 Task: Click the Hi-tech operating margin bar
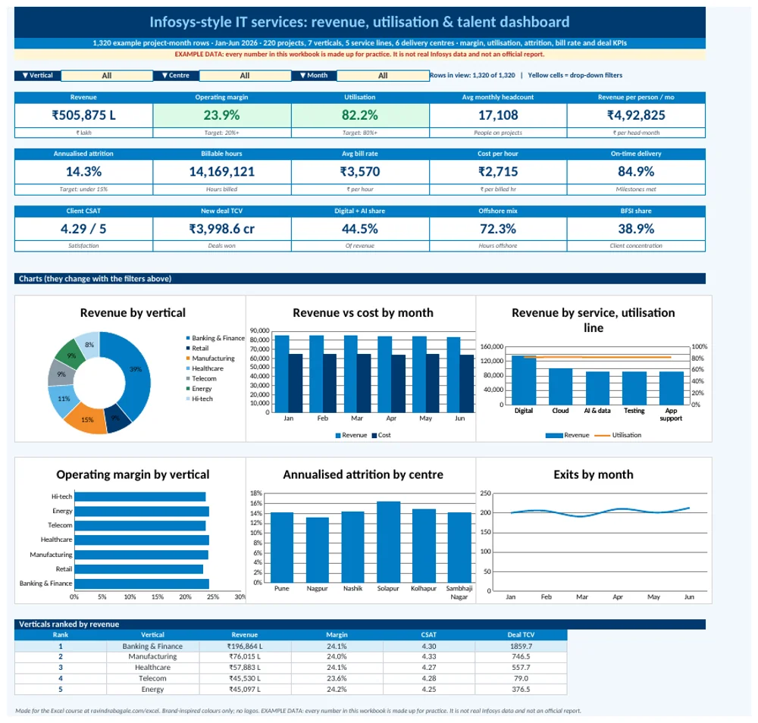click(x=140, y=497)
